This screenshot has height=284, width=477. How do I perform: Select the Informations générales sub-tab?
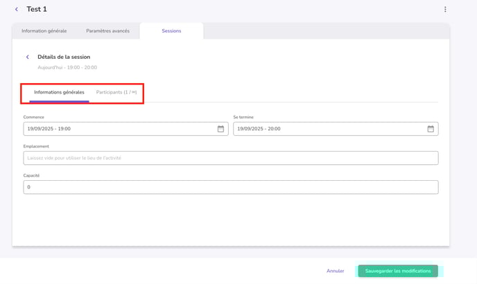[59, 92]
